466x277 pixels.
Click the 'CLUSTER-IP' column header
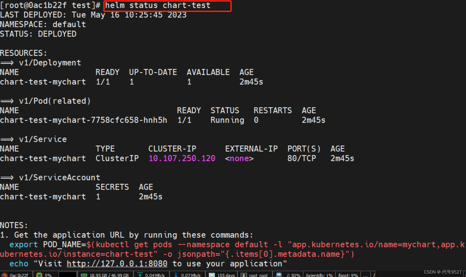[172, 149]
